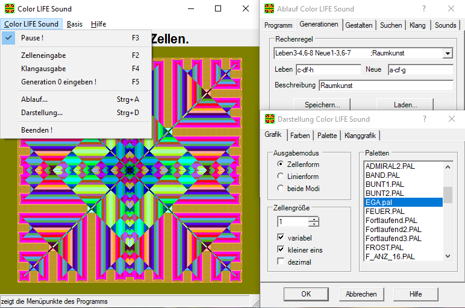
Task: Select F_ANZ_16.PAL in the Paletten list
Action: pyautogui.click(x=404, y=256)
